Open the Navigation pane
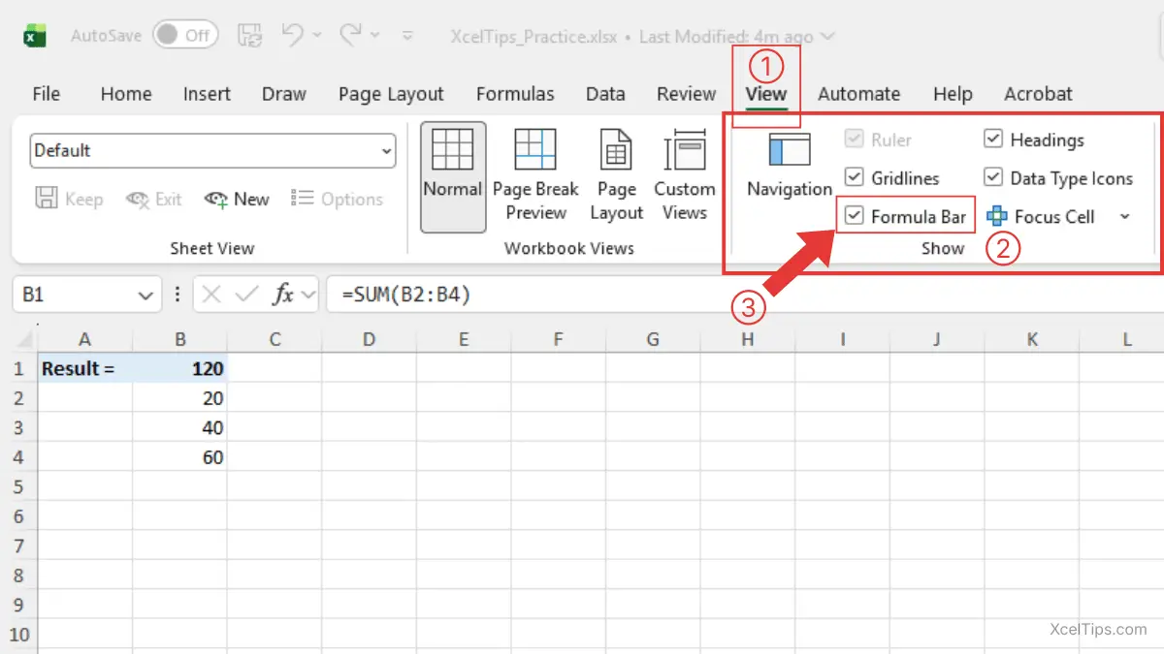Viewport: 1164px width, 654px height. point(789,166)
